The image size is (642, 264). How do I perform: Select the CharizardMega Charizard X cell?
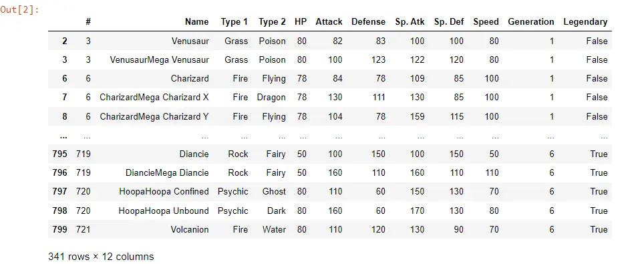[154, 97]
